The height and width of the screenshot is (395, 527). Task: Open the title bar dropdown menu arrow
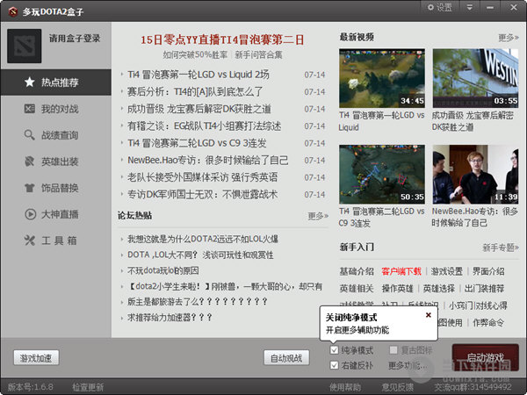coord(470,7)
